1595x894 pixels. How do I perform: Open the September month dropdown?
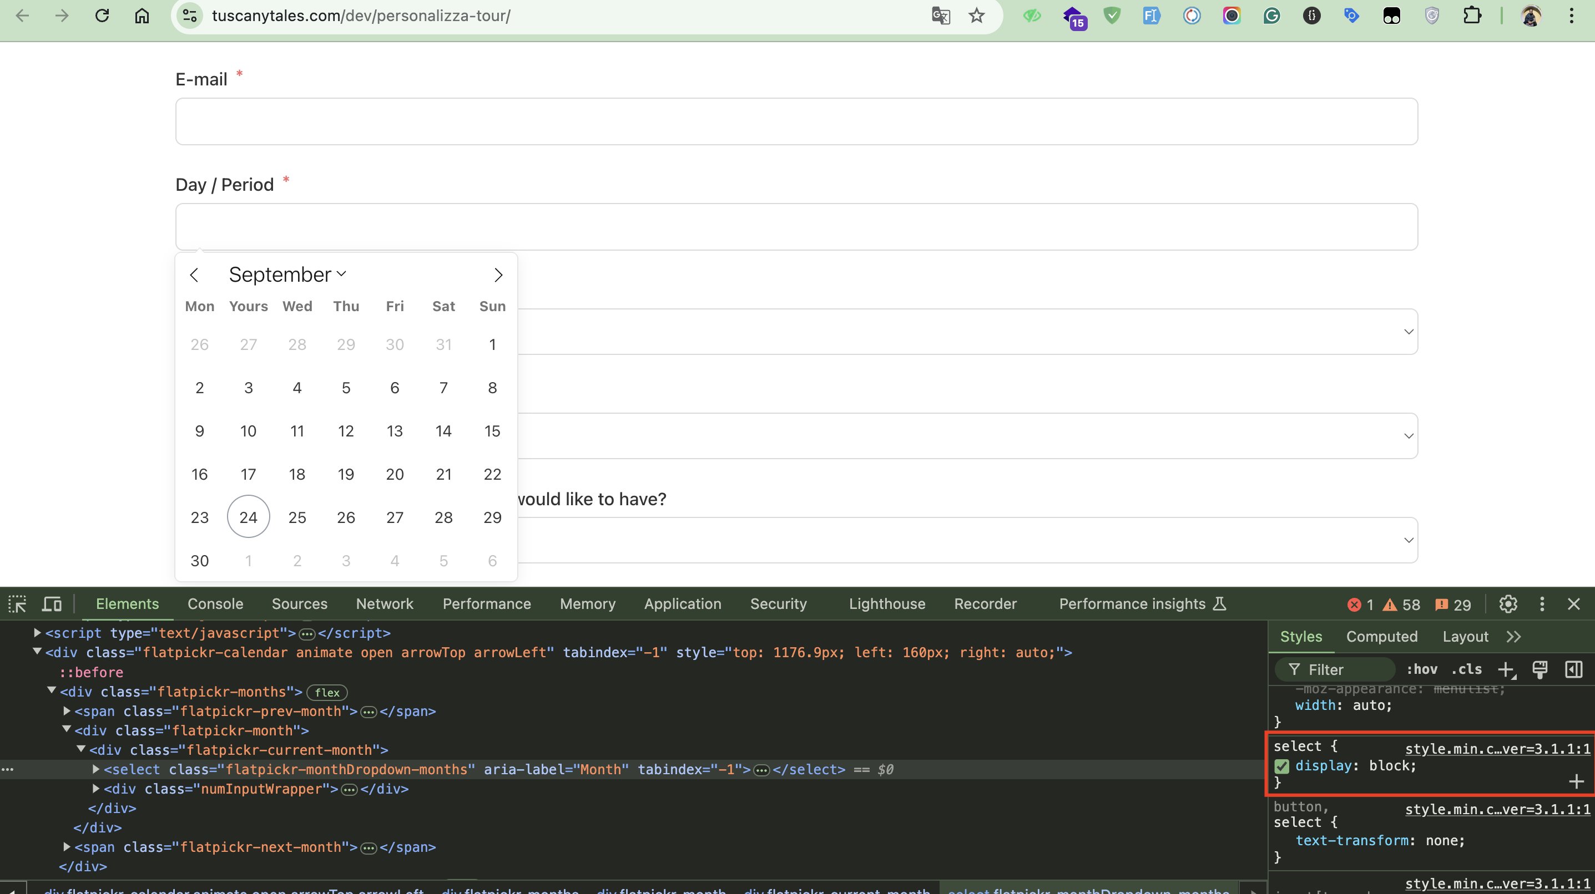click(287, 275)
